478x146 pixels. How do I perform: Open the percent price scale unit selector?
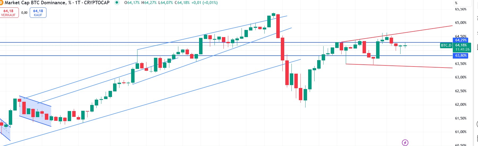point(456,3)
